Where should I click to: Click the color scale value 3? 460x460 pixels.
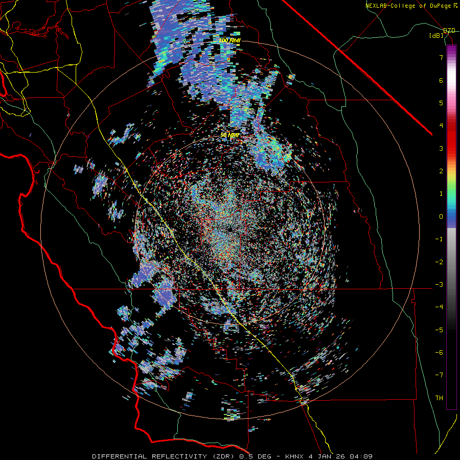tap(441, 148)
